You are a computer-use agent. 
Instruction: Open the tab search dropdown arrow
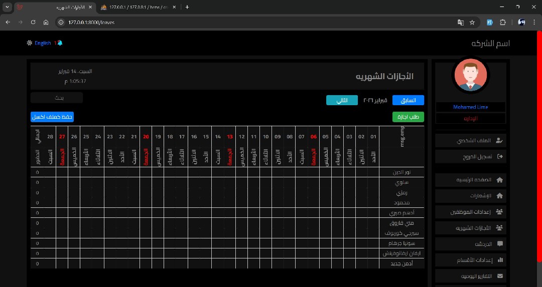pyautogui.click(x=7, y=7)
